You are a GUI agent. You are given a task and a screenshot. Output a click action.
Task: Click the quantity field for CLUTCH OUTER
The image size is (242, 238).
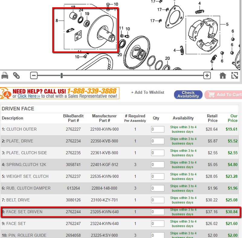(x=158, y=129)
